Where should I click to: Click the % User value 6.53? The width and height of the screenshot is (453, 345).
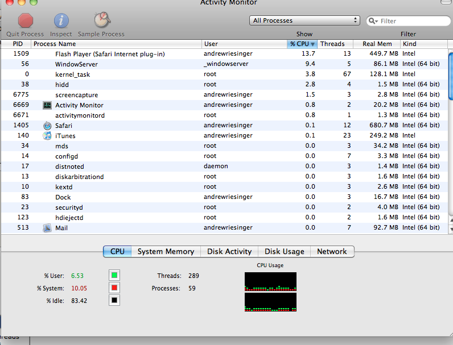point(77,276)
